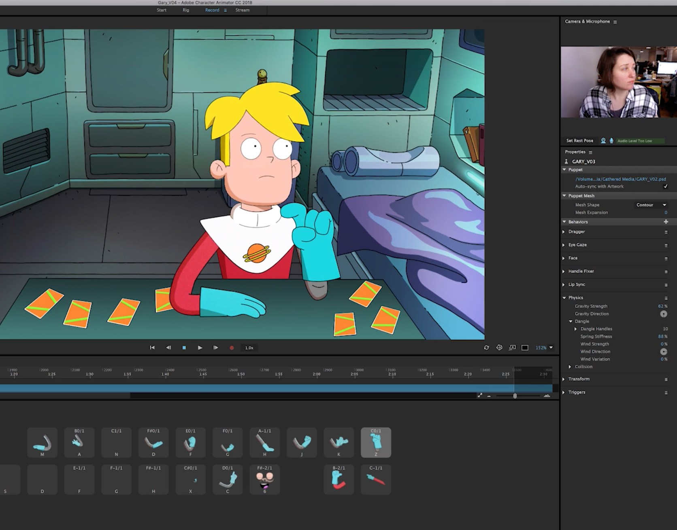677x530 pixels.
Task: Stop playback with the blue square
Action: tap(184, 348)
